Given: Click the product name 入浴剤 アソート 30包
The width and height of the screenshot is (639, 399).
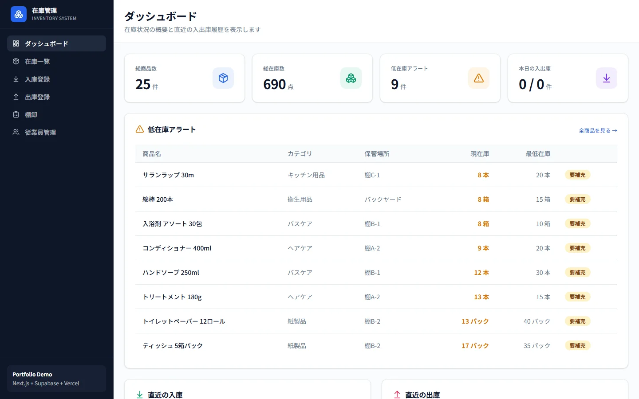Looking at the screenshot, I should 172,224.
